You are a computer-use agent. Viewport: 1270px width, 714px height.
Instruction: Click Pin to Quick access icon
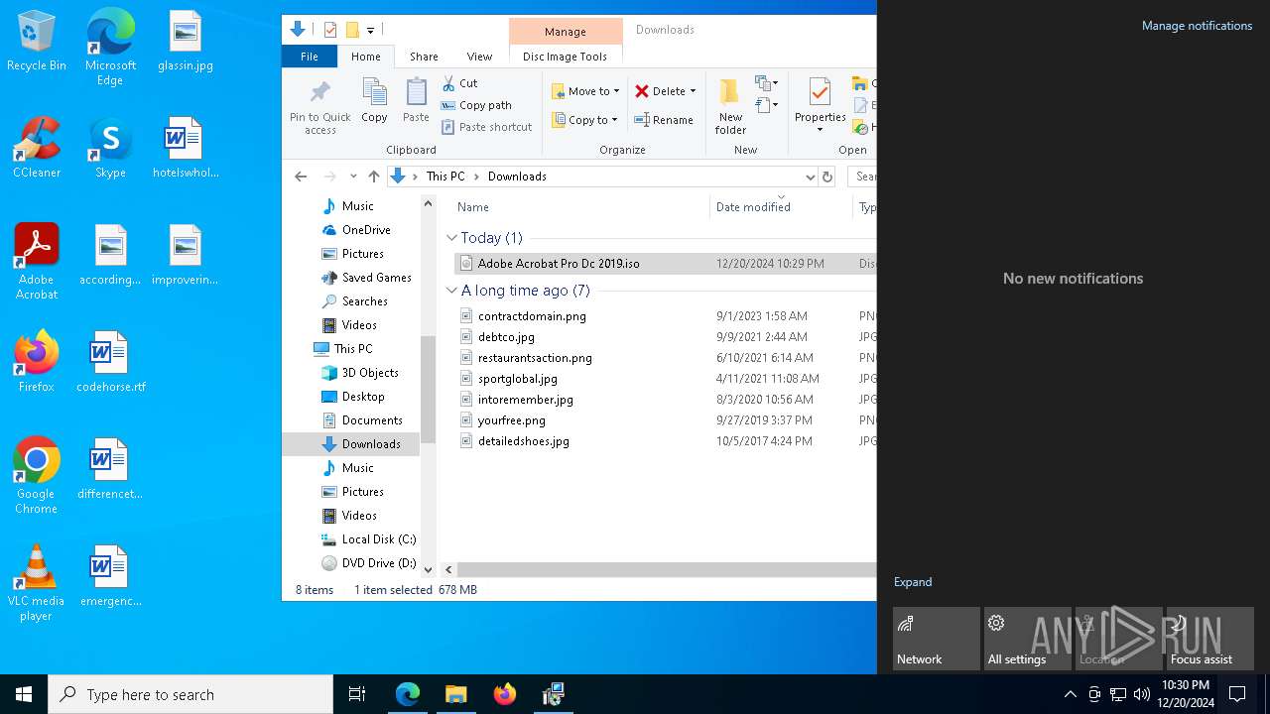pos(319,107)
